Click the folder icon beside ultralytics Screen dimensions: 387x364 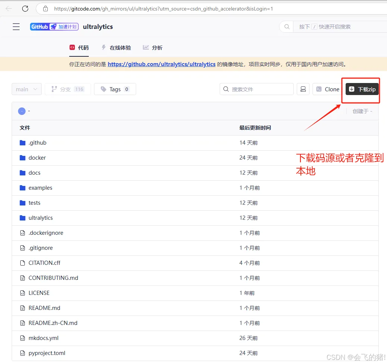tap(23, 218)
